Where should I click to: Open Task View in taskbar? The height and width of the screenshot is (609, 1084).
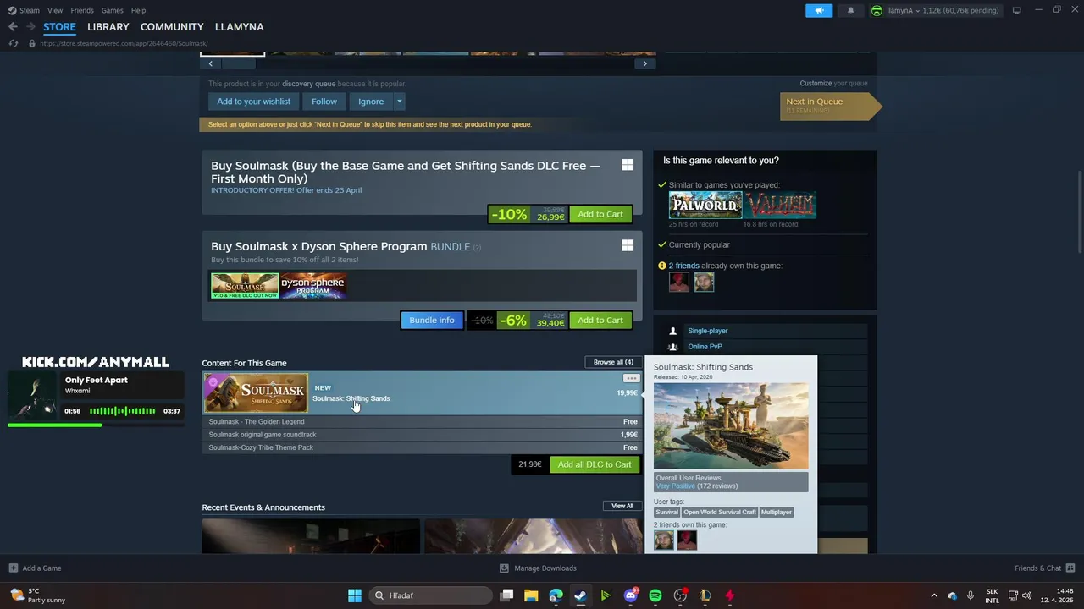click(x=506, y=595)
